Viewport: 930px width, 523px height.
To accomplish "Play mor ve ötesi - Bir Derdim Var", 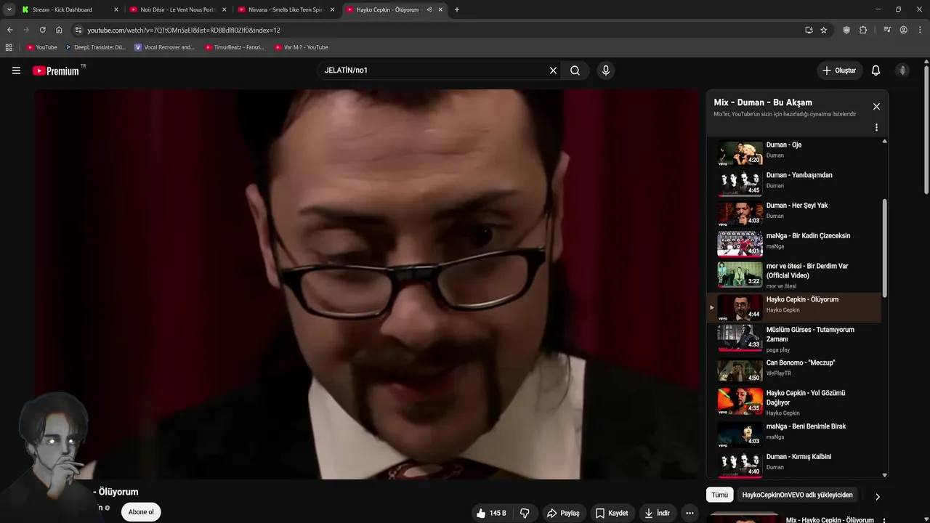I will point(794,276).
